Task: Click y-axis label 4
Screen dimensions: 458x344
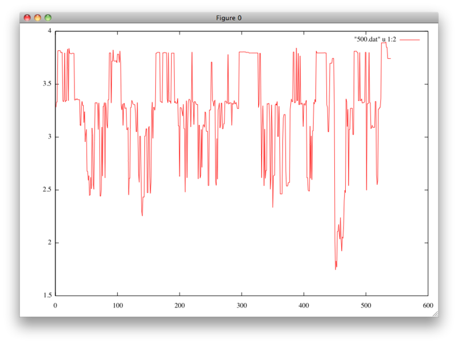Action: point(49,31)
